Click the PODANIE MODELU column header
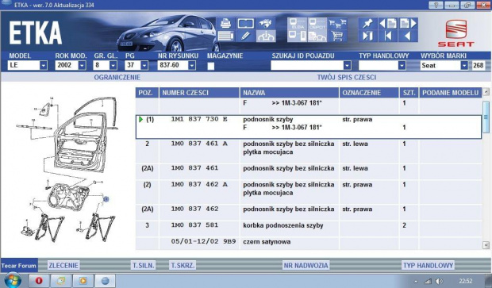Image resolution: width=492 pixels, height=288 pixels. click(x=450, y=93)
